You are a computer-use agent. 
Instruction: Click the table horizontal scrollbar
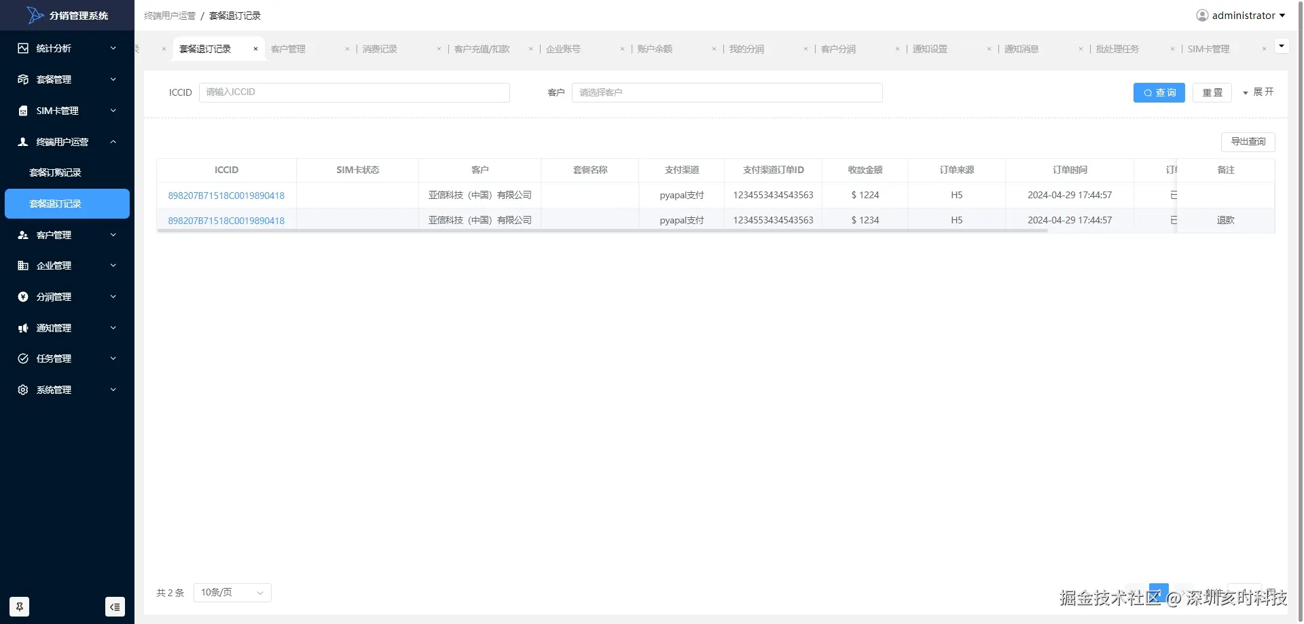click(602, 231)
